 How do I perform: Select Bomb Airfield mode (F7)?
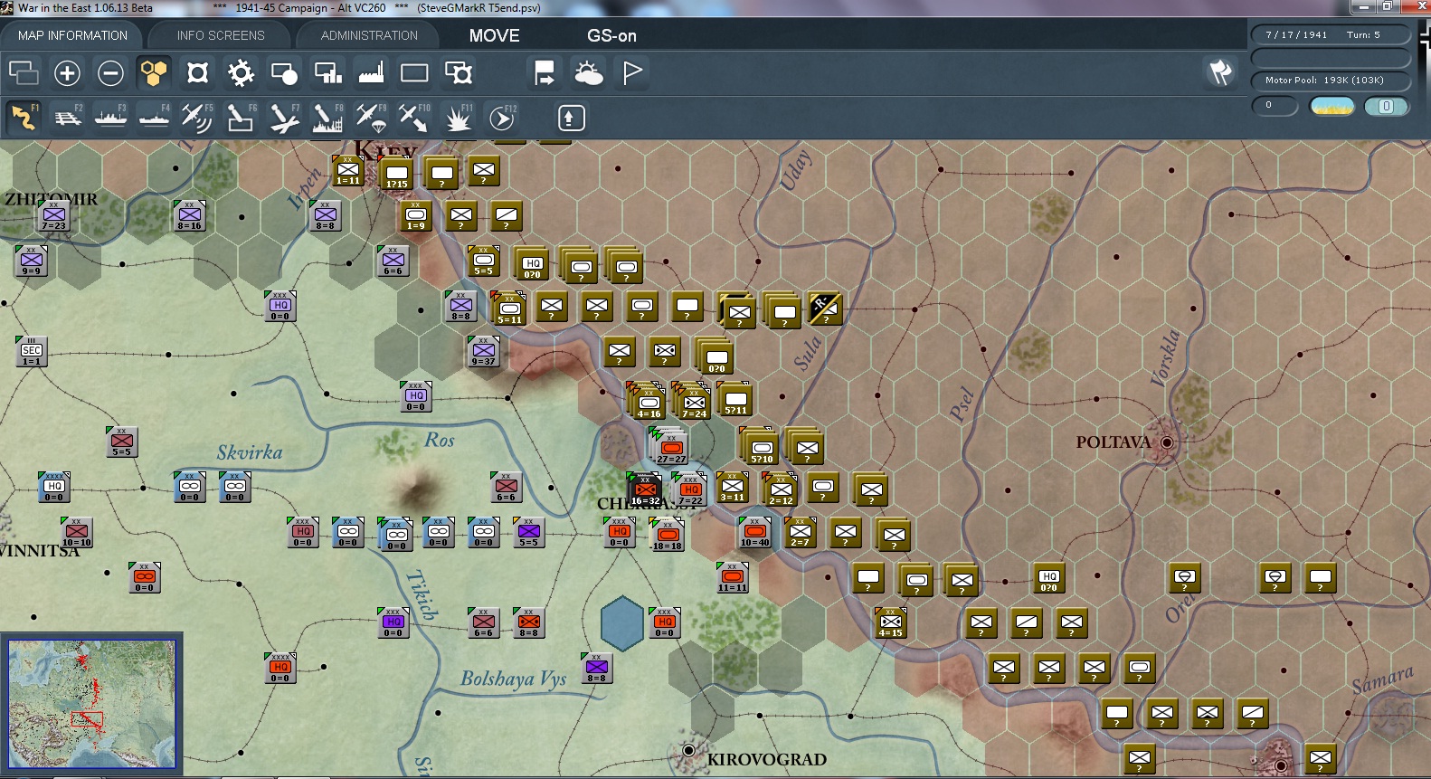284,118
